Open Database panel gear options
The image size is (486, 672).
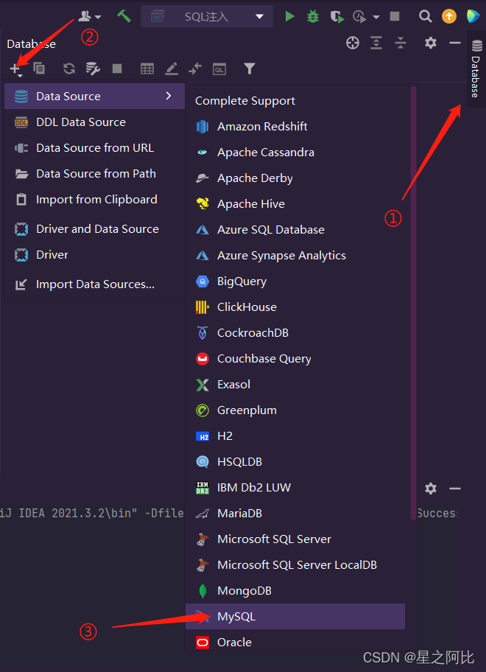(430, 43)
